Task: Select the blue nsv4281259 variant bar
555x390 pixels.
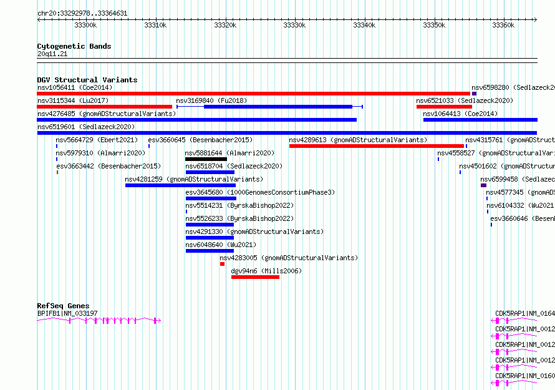Action: [180, 185]
